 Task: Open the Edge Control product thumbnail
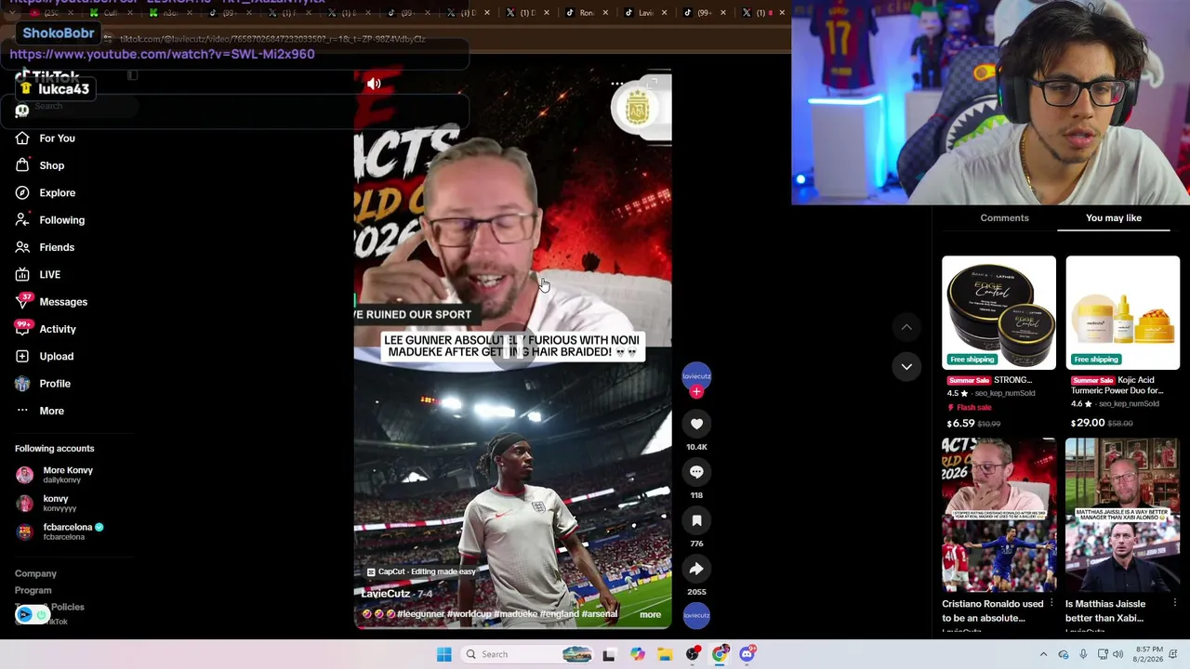998,313
